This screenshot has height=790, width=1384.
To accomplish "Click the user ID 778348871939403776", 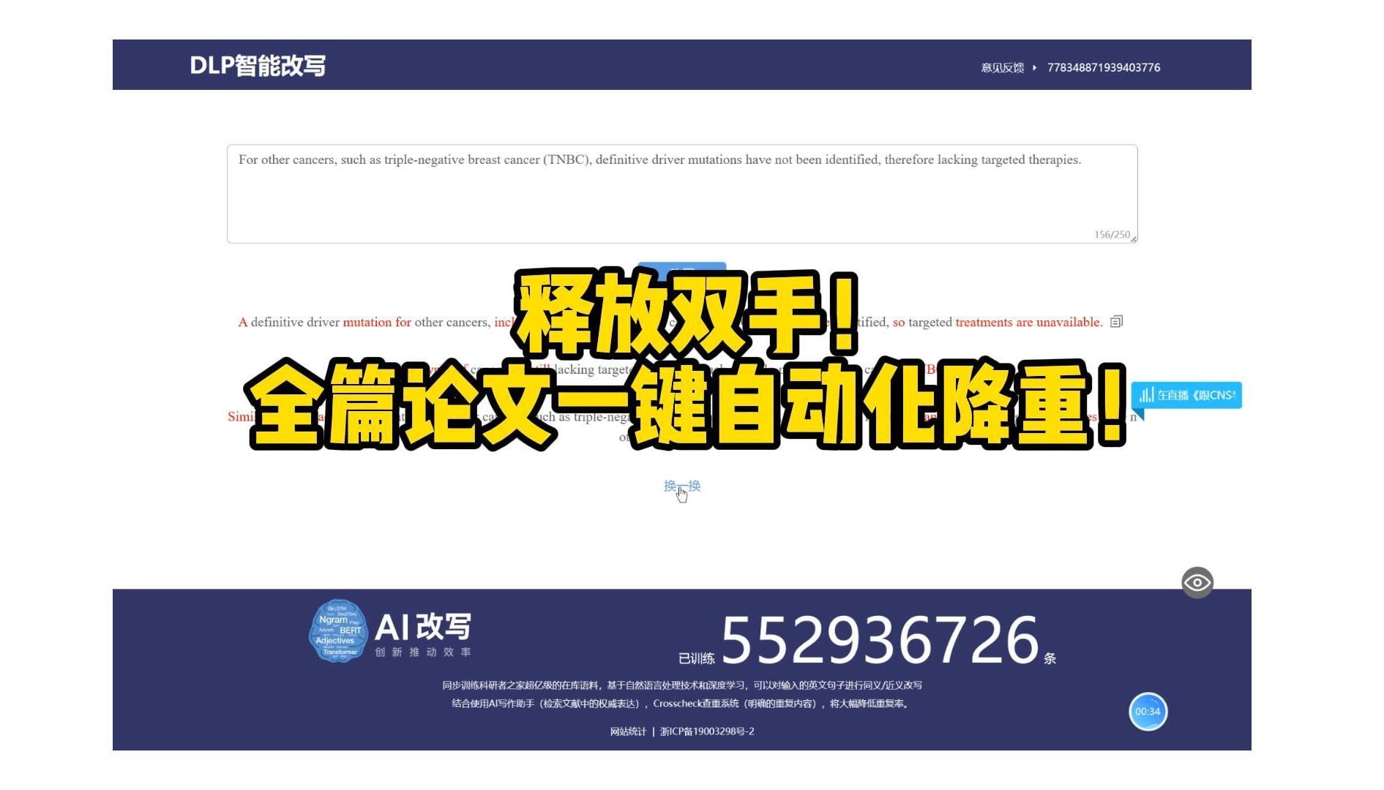I will click(1103, 67).
